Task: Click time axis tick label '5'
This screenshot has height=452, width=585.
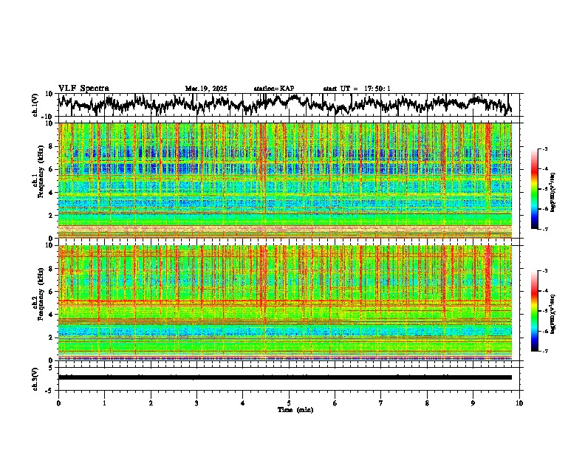Action: 289,403
